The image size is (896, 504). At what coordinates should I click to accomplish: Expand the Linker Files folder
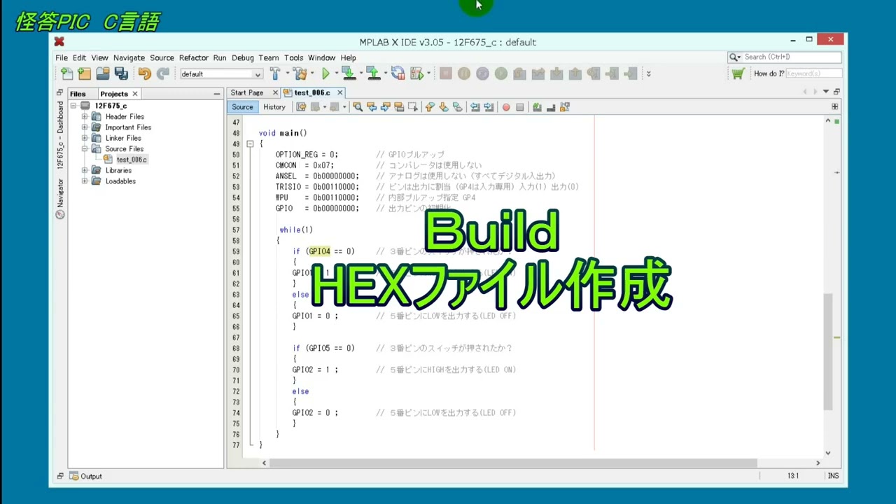(x=85, y=138)
